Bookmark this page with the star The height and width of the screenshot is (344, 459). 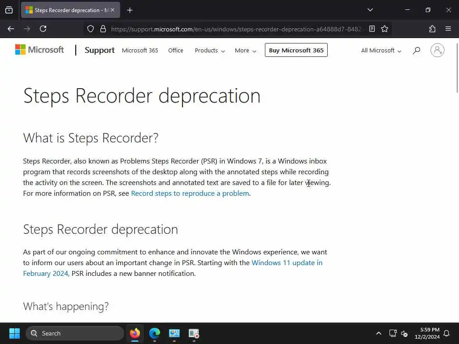tap(384, 29)
